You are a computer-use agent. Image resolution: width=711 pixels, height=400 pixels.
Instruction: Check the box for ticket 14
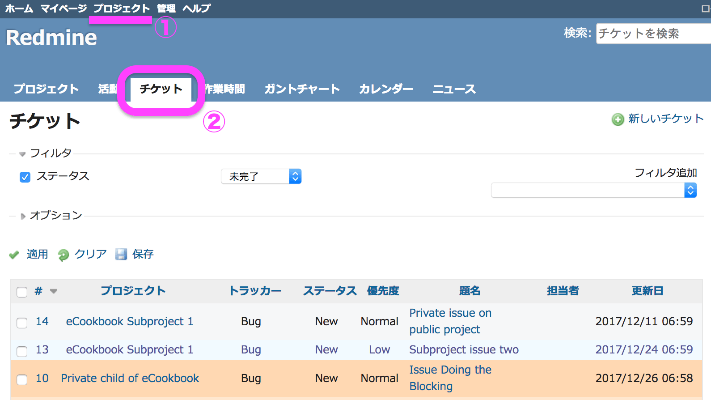[22, 323]
